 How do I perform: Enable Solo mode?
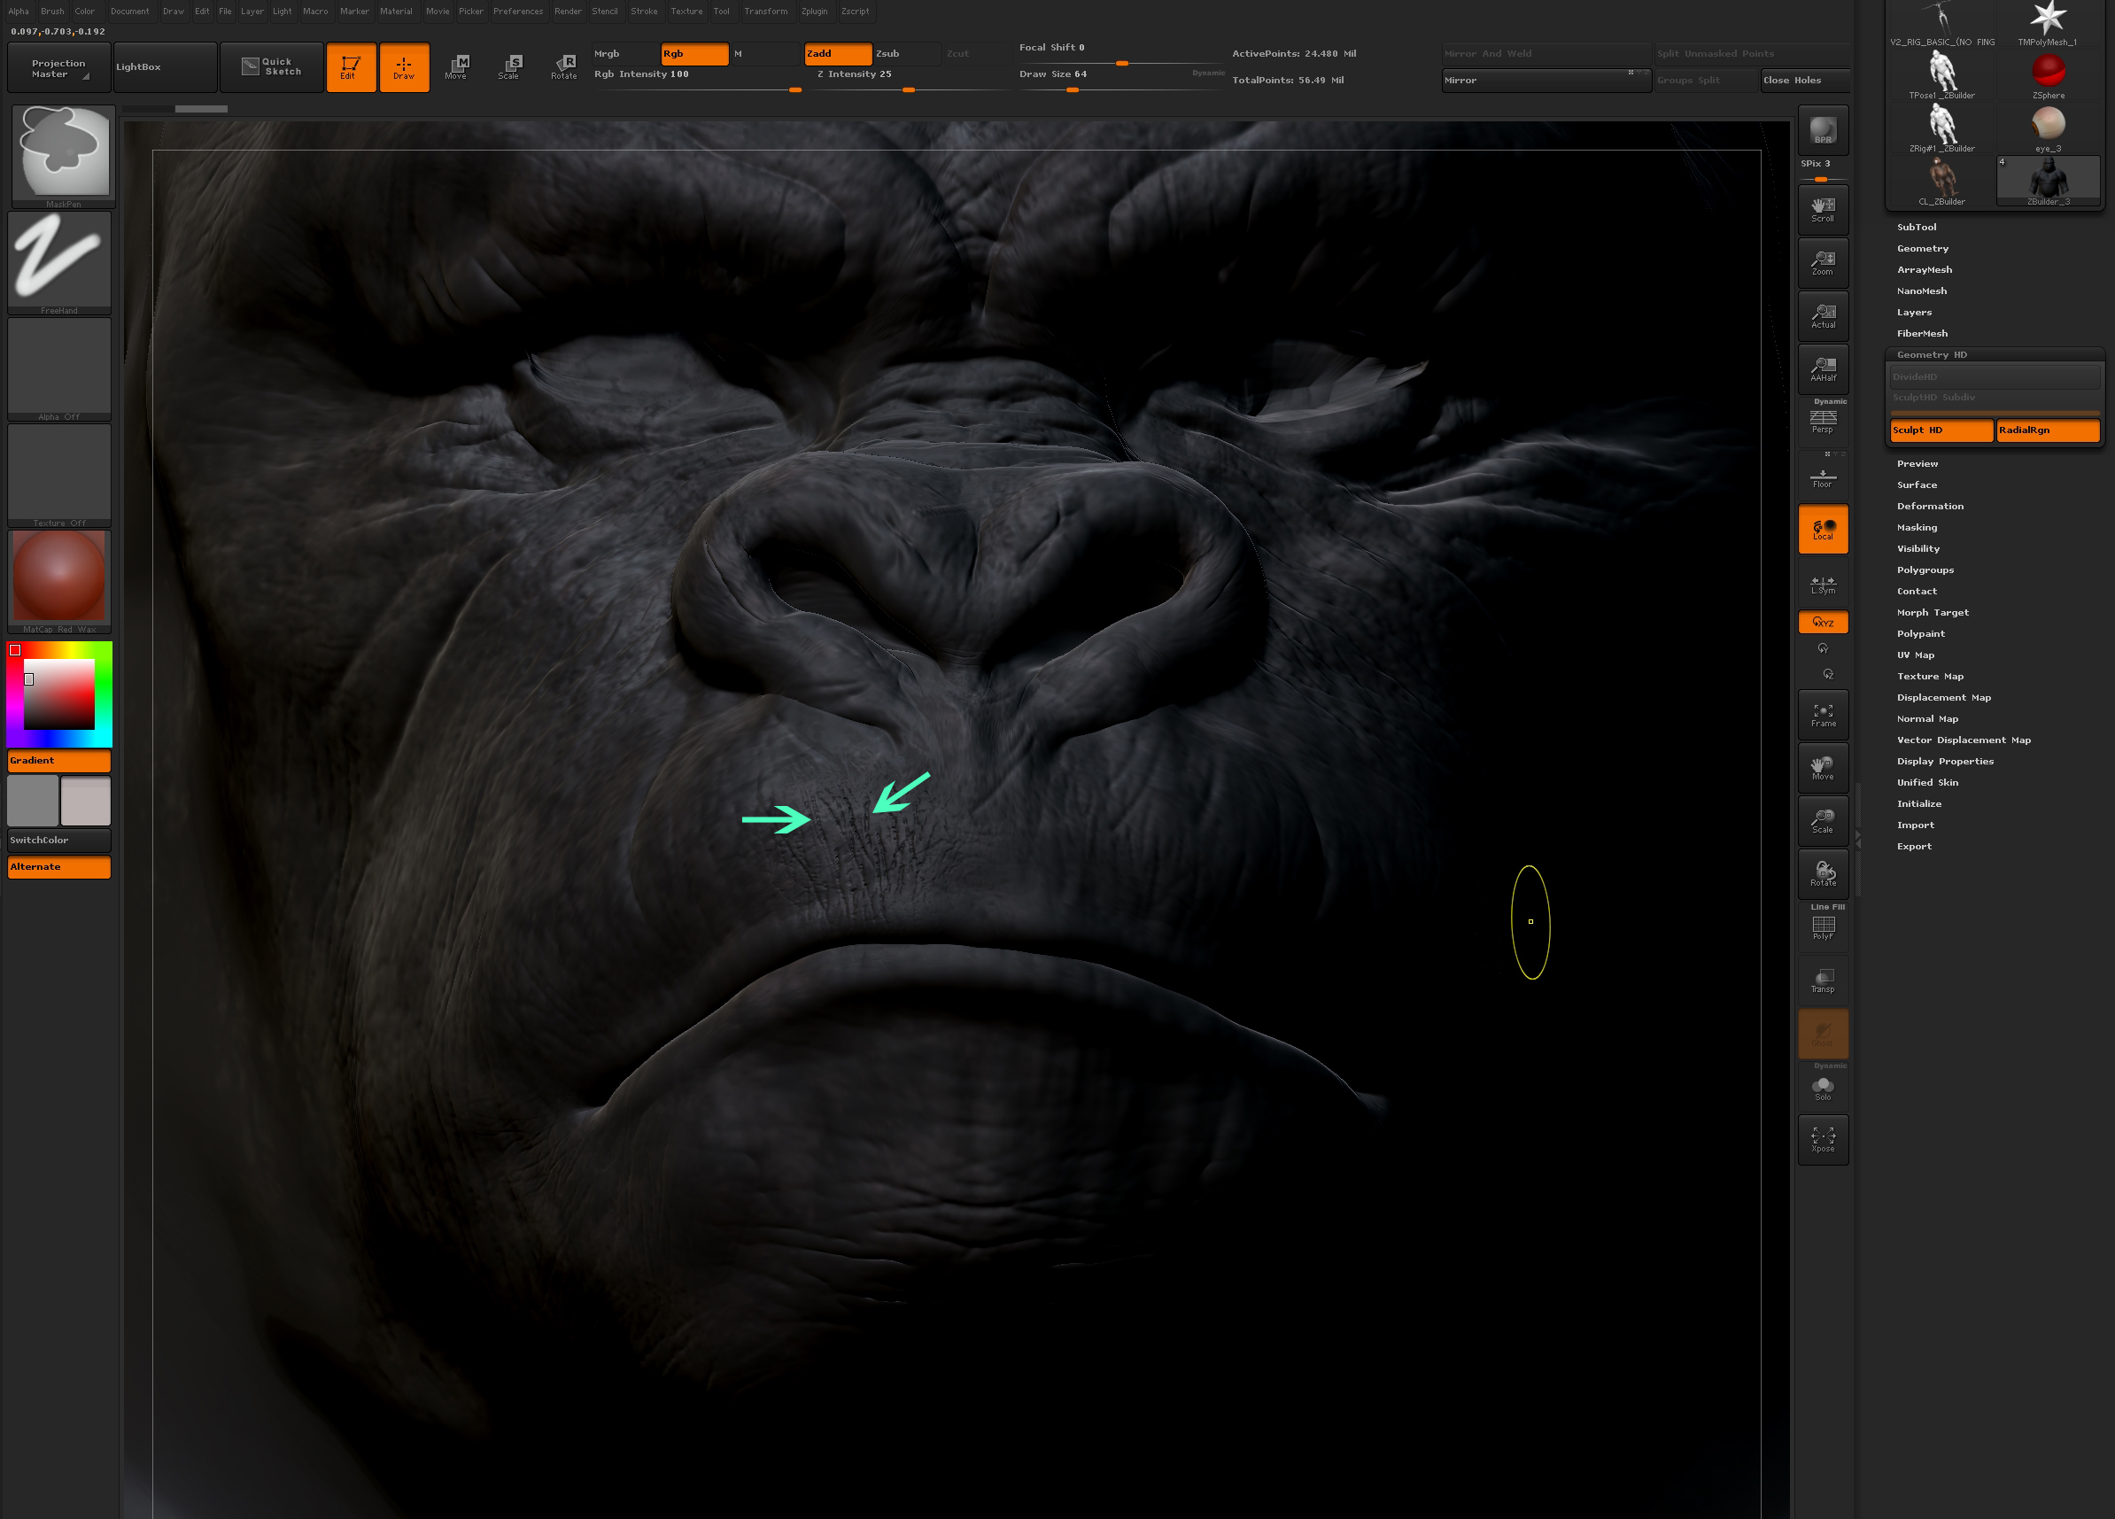pos(1822,1085)
